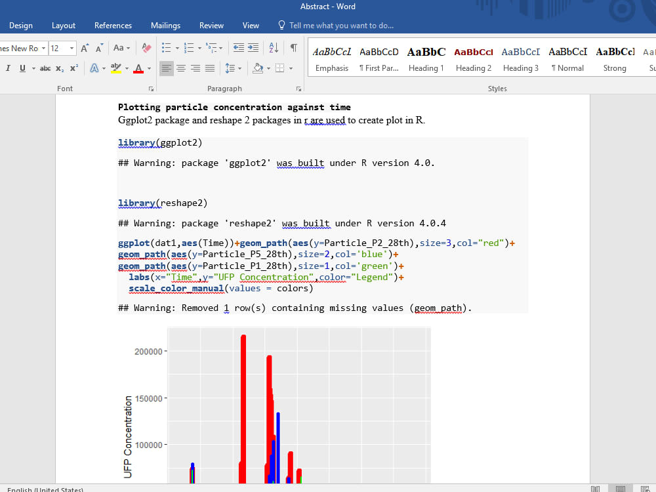Open Font dialog box launcher
The height and width of the screenshot is (492, 656).
[x=151, y=89]
